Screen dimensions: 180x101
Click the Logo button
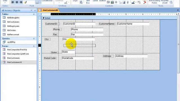click(x=75, y=1)
